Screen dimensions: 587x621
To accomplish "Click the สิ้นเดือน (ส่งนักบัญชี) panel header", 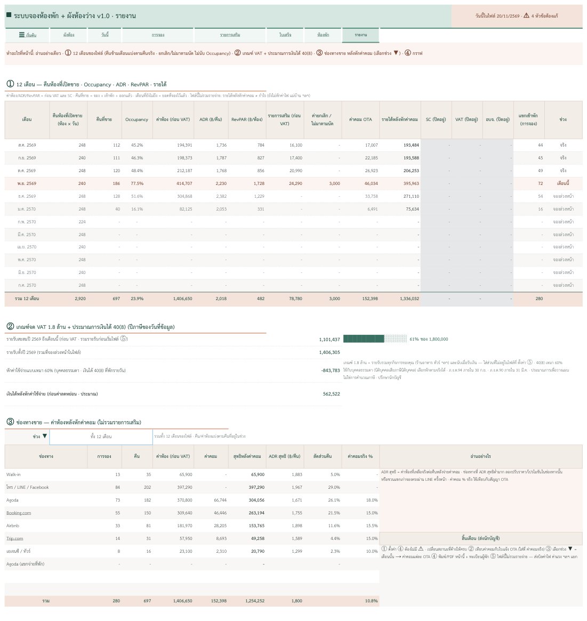I will click(x=481, y=538).
